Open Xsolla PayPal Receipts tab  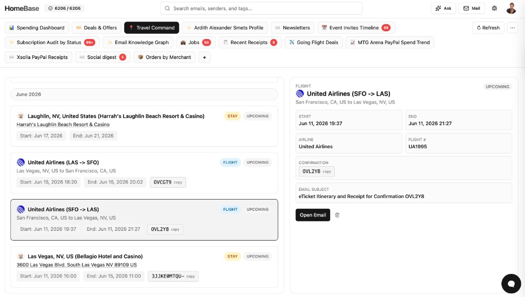[38, 57]
